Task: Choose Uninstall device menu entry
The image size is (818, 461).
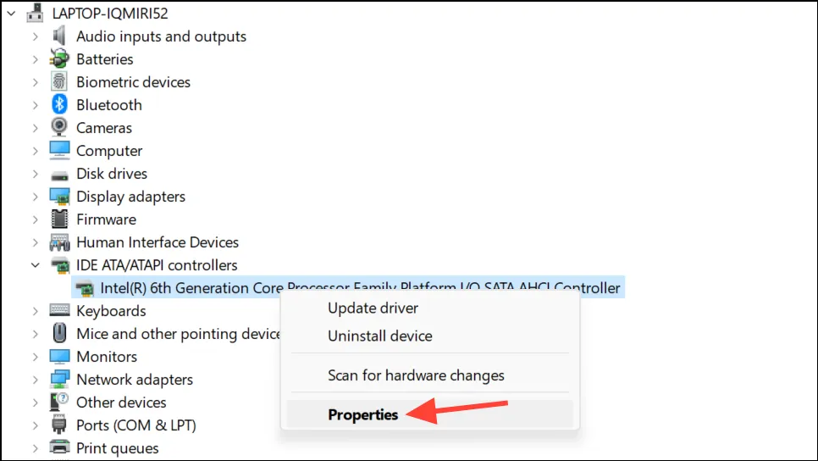Action: pyautogui.click(x=380, y=336)
